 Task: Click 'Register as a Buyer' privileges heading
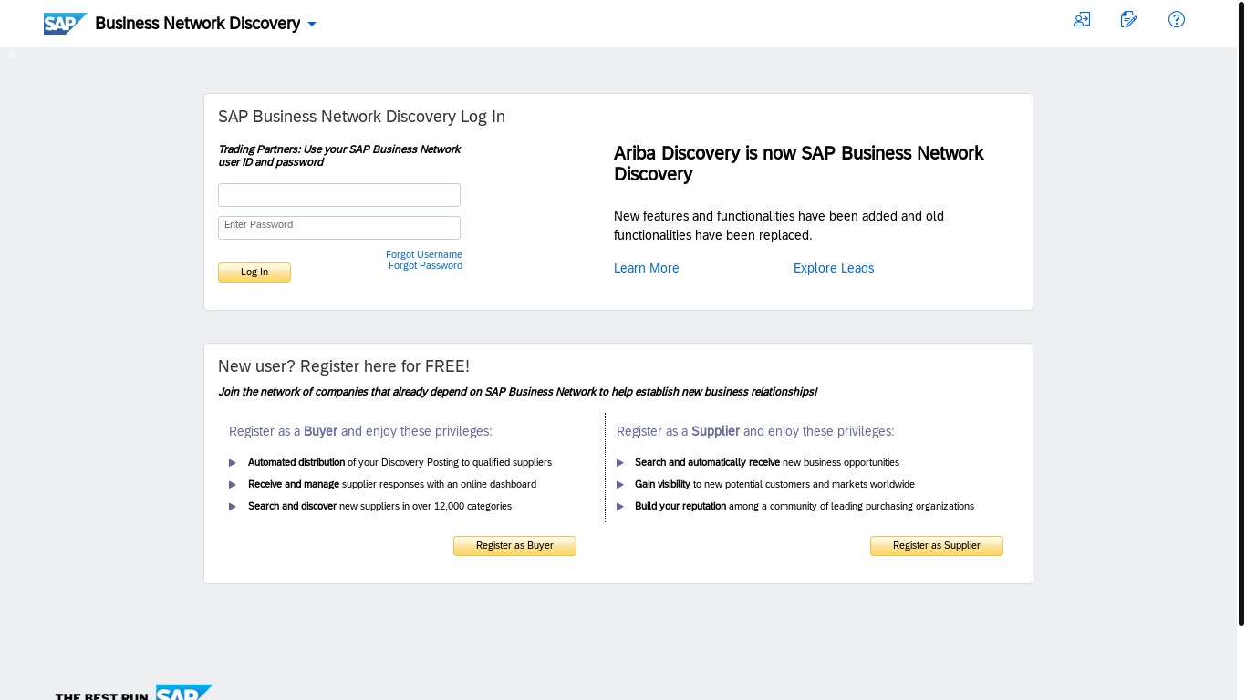point(360,431)
